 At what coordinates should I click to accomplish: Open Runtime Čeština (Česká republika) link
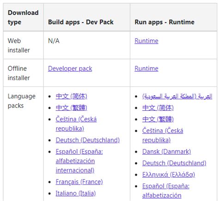tap(163, 135)
